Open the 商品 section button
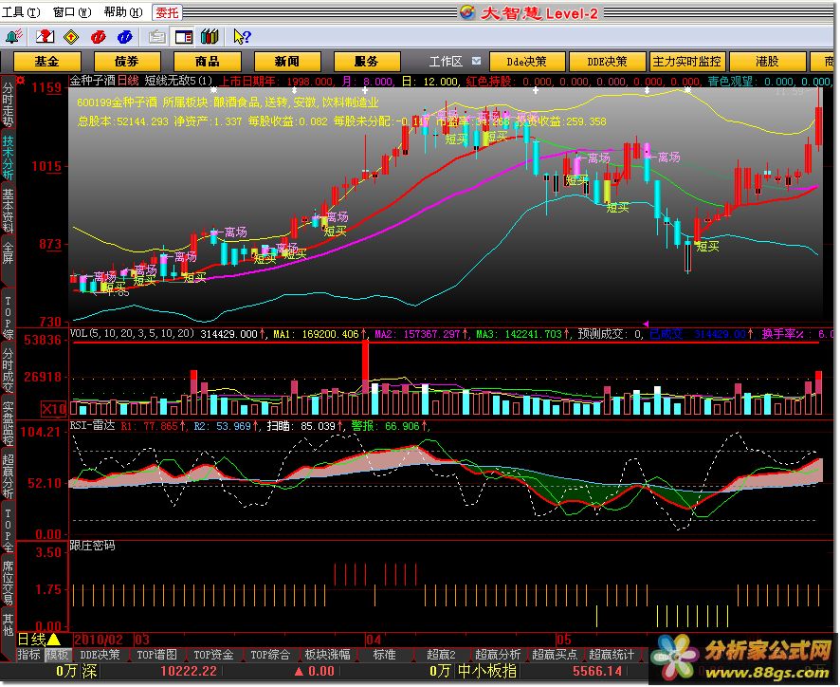The image size is (840, 687). [208, 61]
